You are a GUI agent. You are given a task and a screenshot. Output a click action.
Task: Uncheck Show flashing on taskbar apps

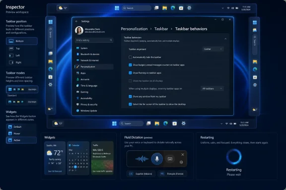click(x=130, y=73)
